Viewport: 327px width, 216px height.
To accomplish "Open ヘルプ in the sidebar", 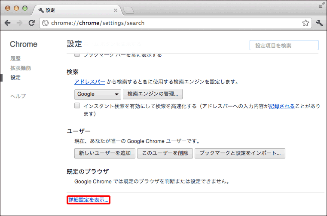I will 18,96.
